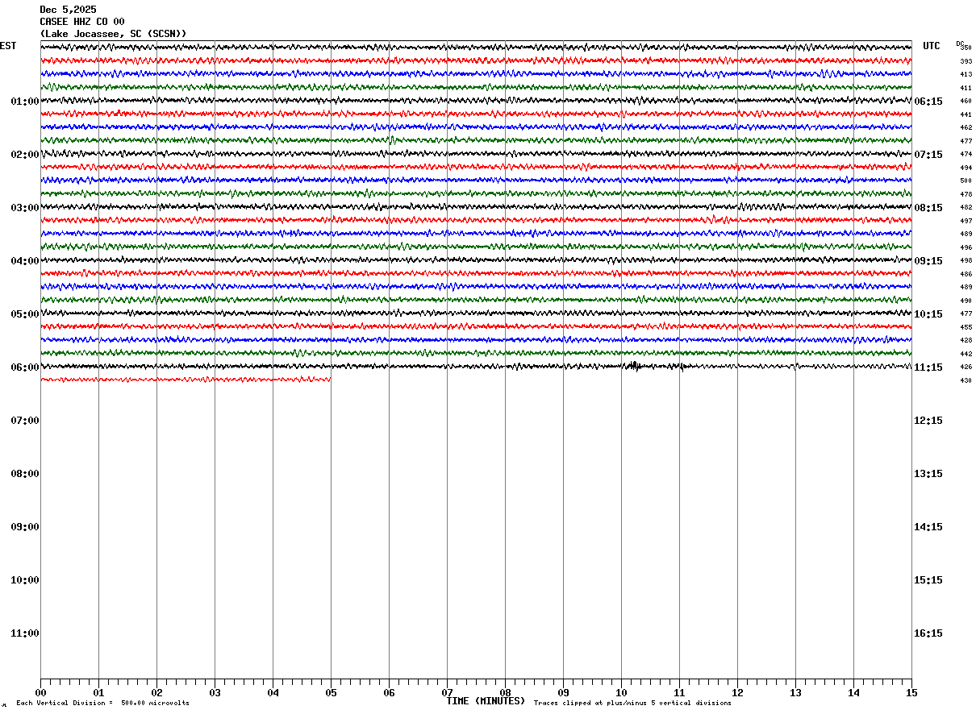
Task: Click DC offset value '455'
Action: (x=966, y=327)
